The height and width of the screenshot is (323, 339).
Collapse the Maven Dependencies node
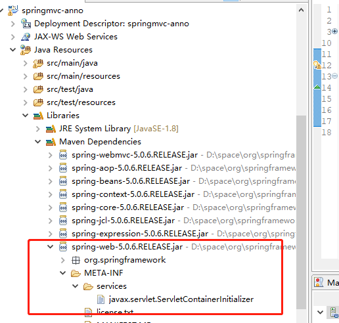(x=38, y=142)
